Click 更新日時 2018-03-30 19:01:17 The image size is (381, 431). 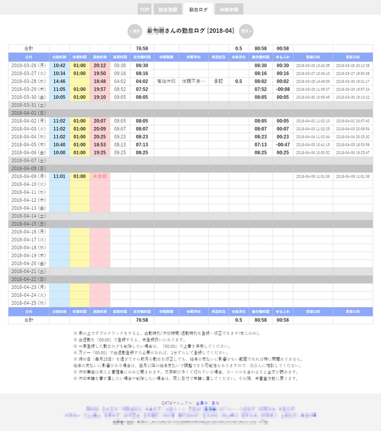pos(353,82)
